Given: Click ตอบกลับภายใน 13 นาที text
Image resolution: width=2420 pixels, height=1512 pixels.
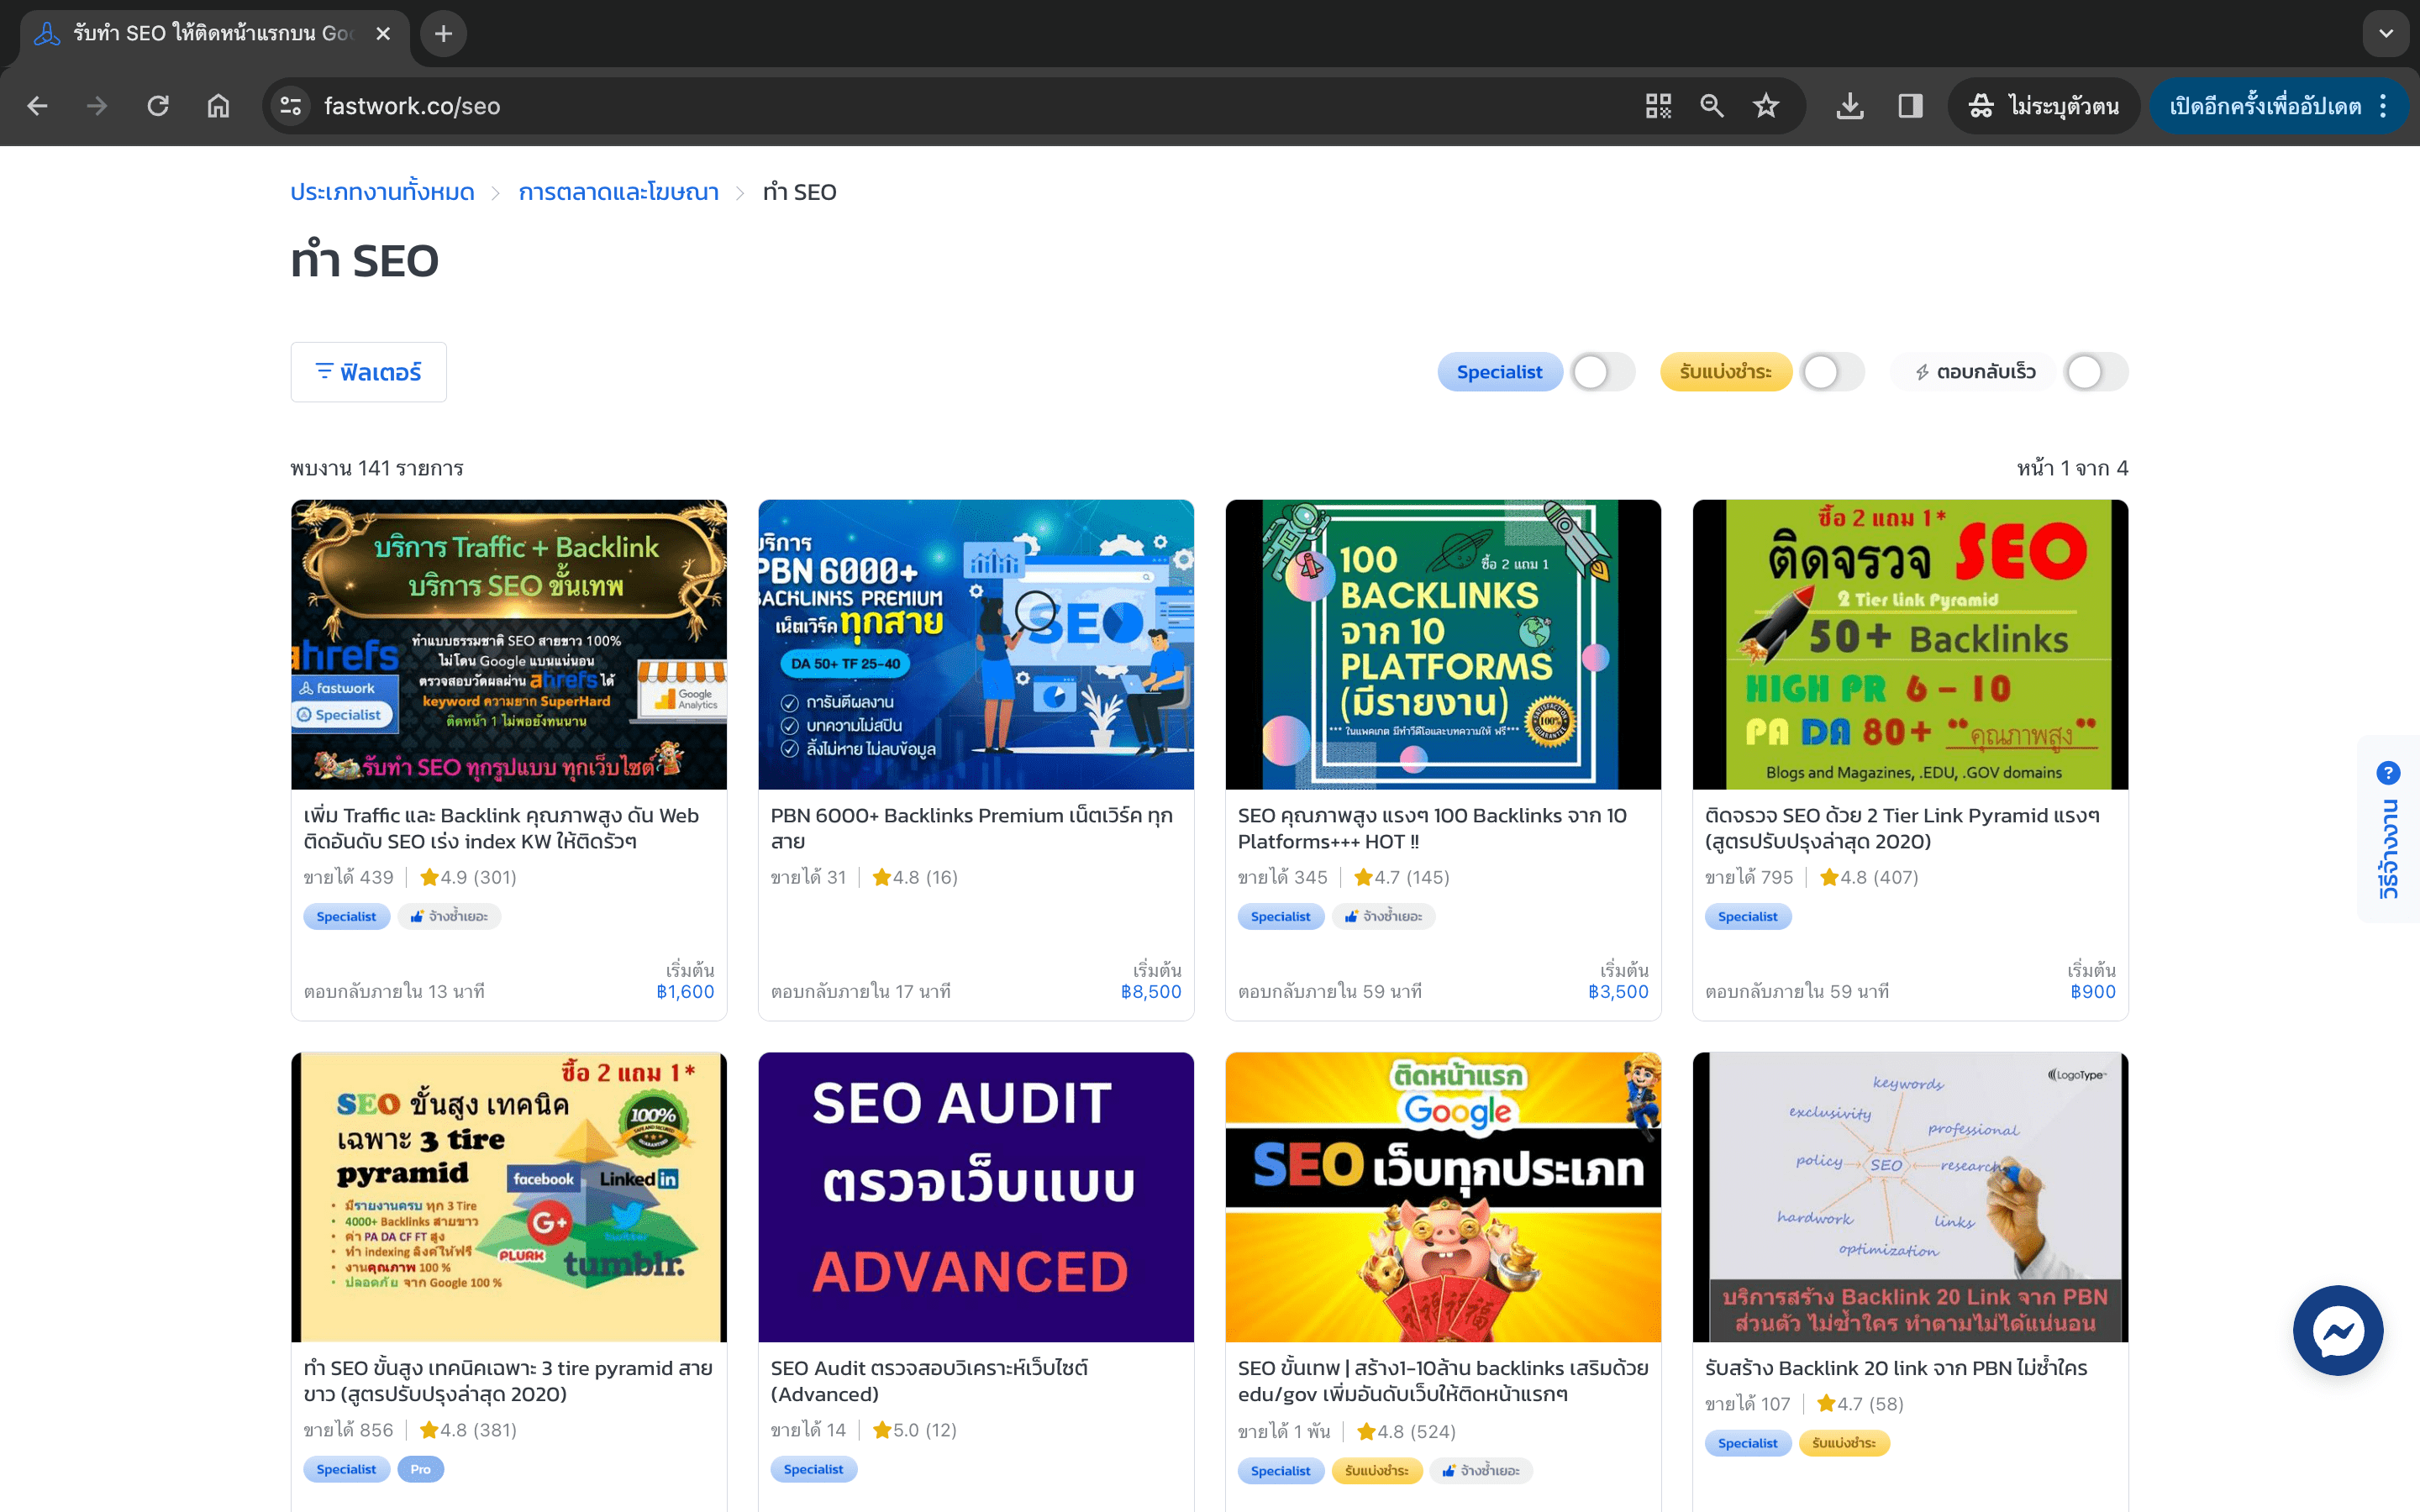Looking at the screenshot, I should point(394,991).
